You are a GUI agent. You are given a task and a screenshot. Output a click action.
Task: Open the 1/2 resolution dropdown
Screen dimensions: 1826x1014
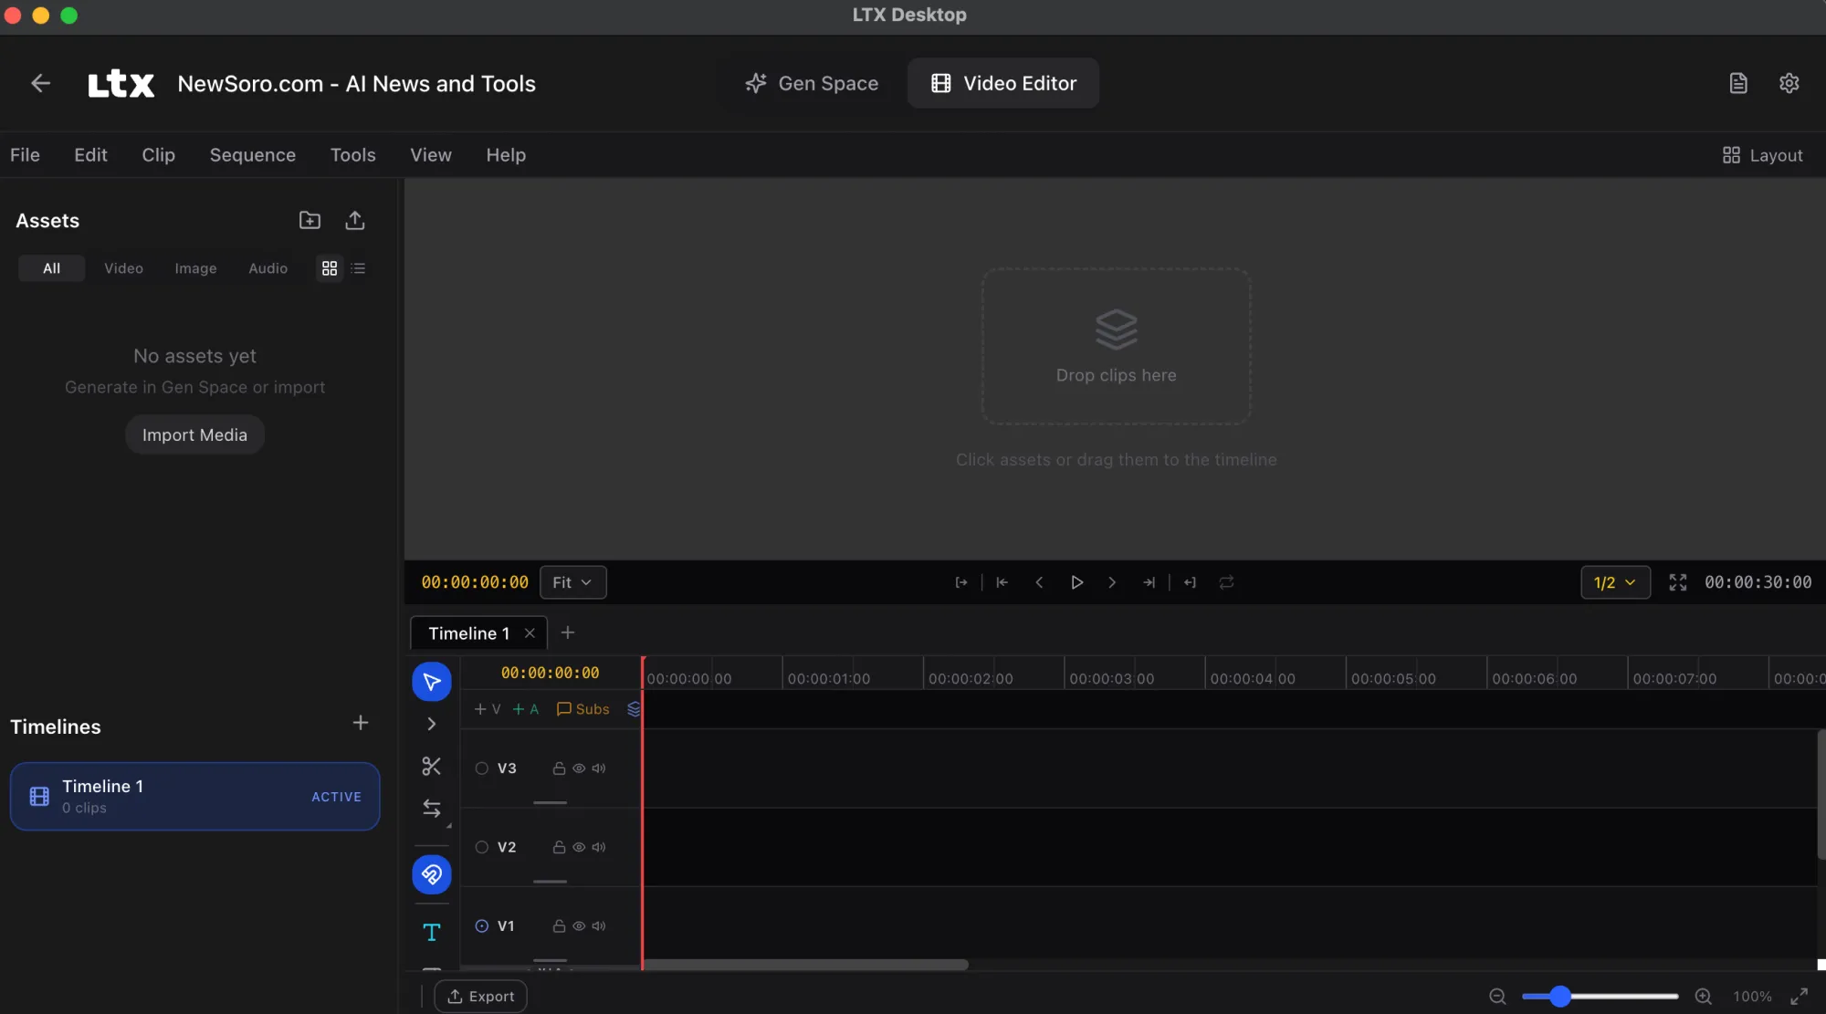pyautogui.click(x=1613, y=581)
